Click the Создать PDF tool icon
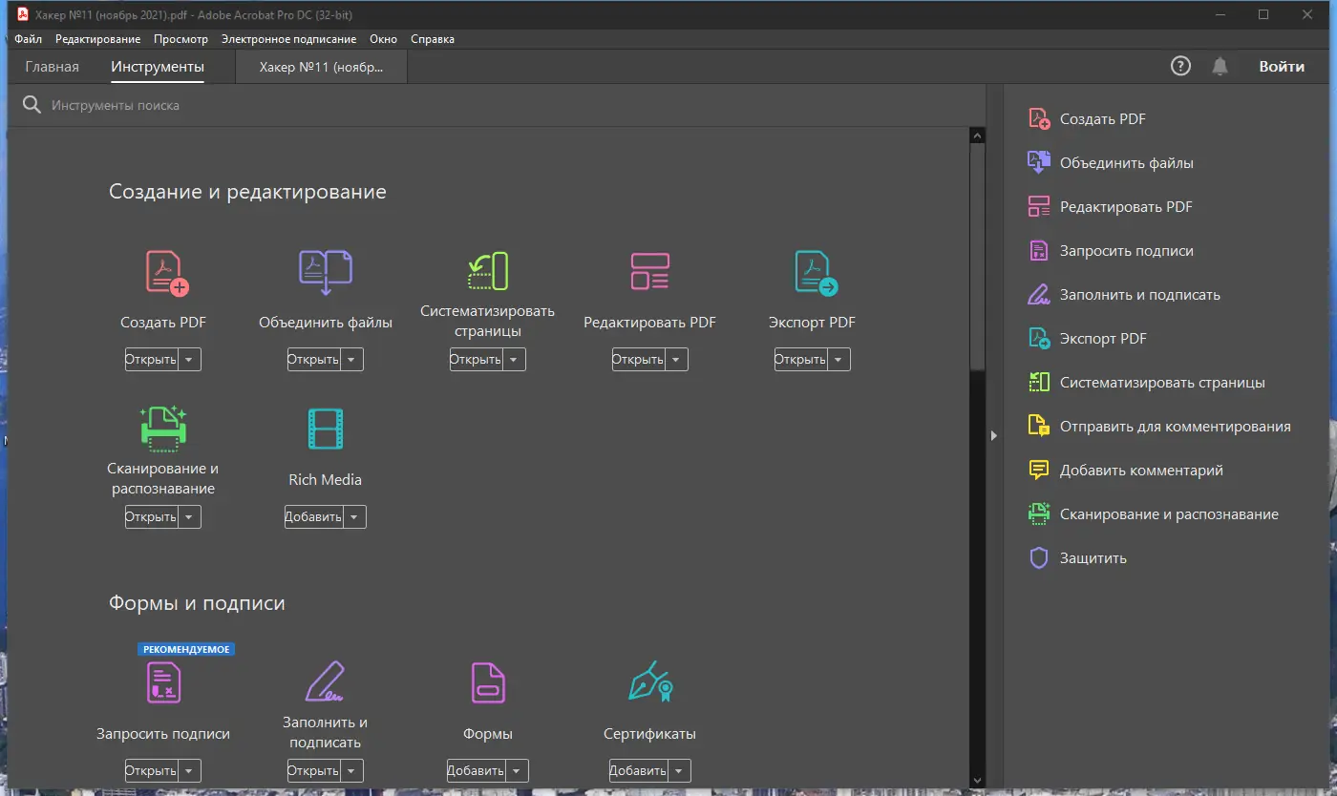 [167, 272]
